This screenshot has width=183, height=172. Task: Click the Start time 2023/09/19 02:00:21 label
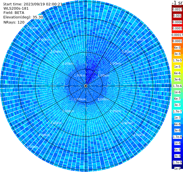[33, 4]
